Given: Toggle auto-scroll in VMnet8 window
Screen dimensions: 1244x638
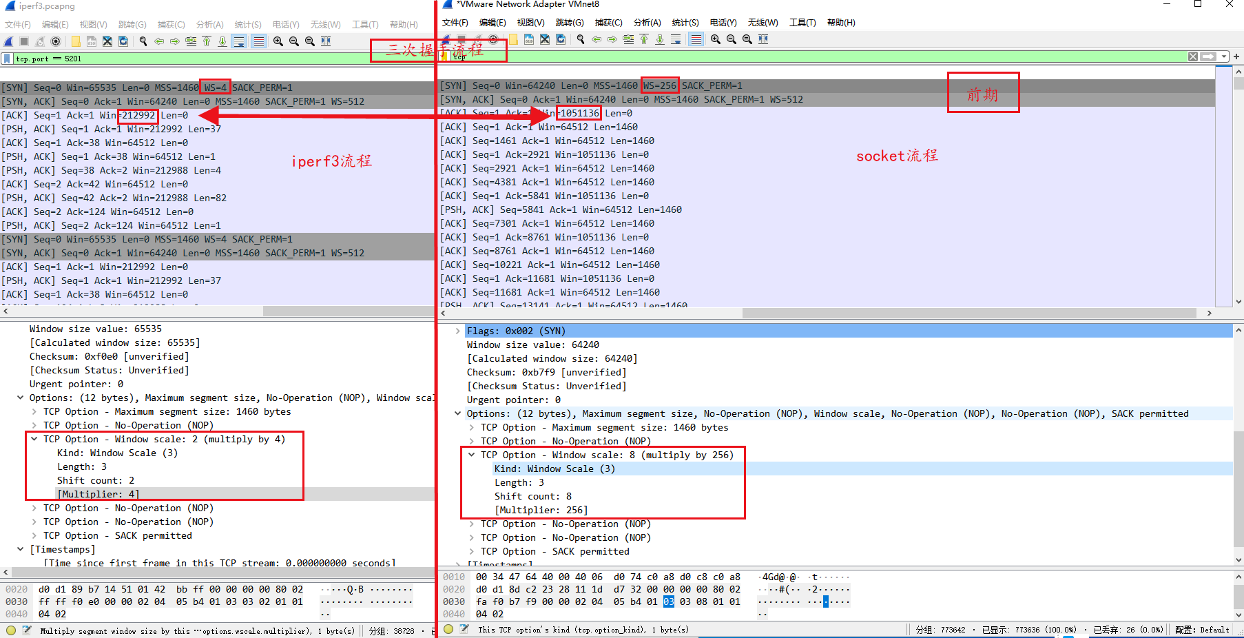Looking at the screenshot, I should (676, 39).
